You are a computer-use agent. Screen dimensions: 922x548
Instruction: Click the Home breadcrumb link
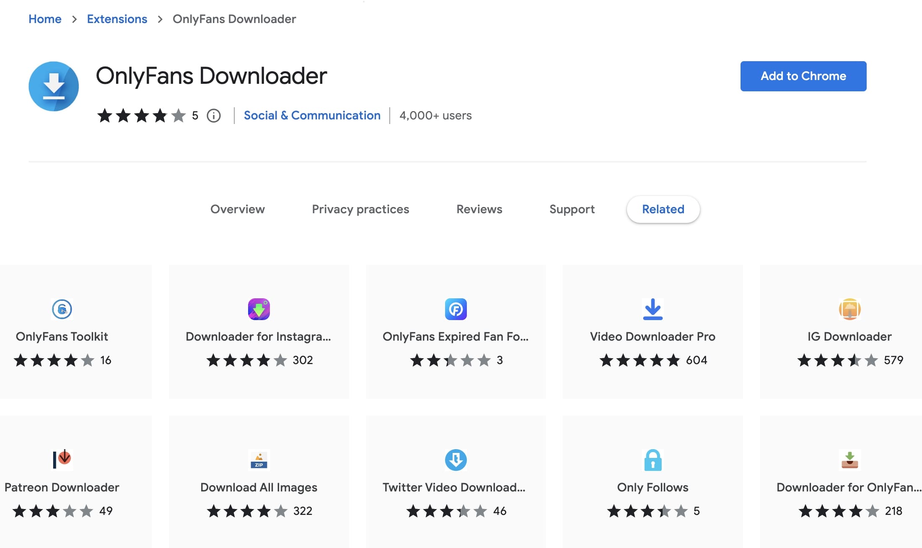(x=45, y=19)
